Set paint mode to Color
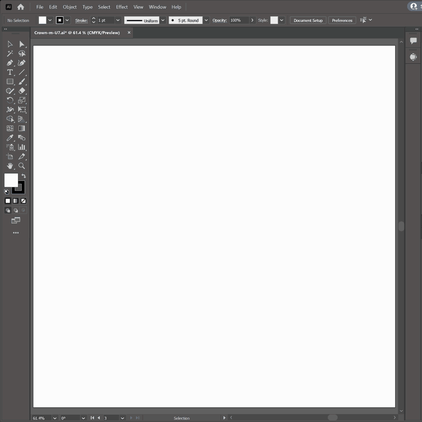Screen dimensions: 422x422 (8, 201)
